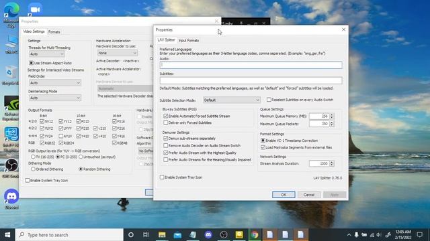Open Subtitle Selection Mode dropdown

pyautogui.click(x=232, y=100)
